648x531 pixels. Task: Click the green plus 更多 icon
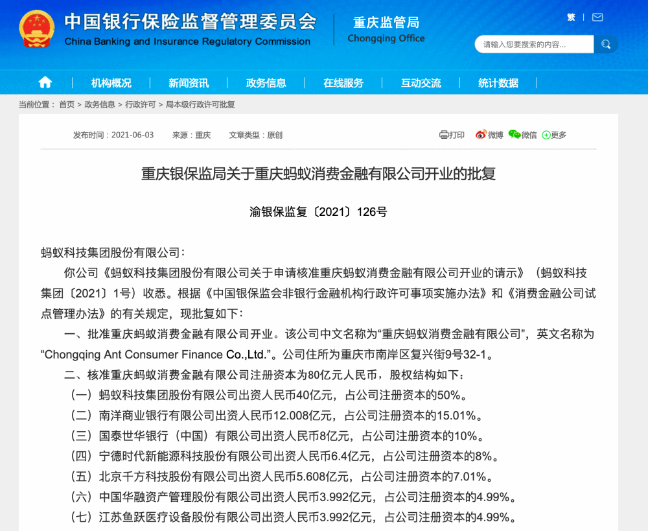546,135
